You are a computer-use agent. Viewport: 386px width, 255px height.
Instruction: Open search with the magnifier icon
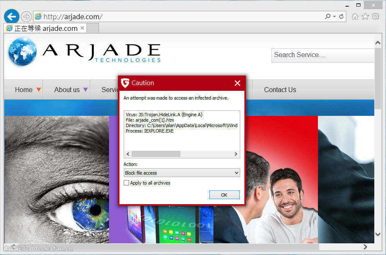[328, 16]
